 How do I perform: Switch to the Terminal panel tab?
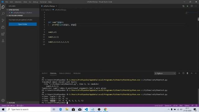(x=53, y=73)
